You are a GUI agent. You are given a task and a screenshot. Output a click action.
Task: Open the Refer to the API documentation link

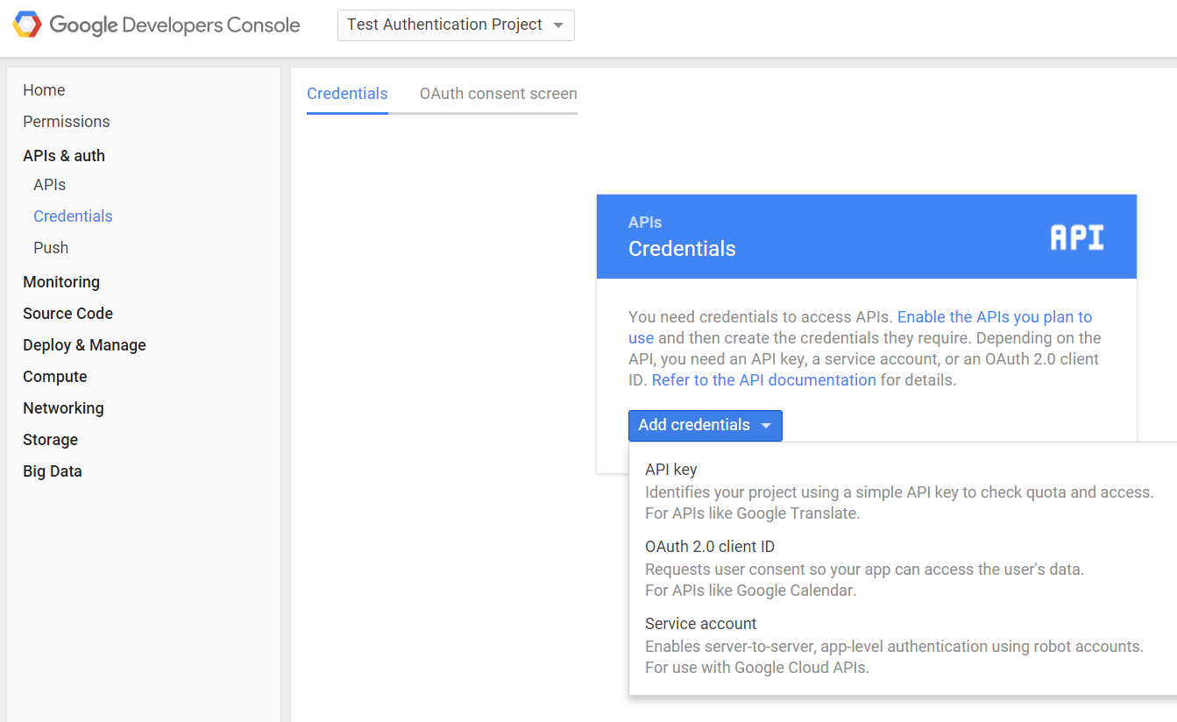[763, 380]
